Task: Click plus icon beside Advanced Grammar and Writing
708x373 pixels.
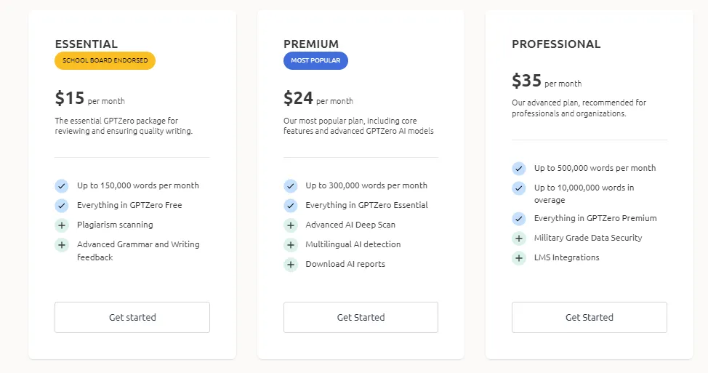Action: pyautogui.click(x=62, y=245)
